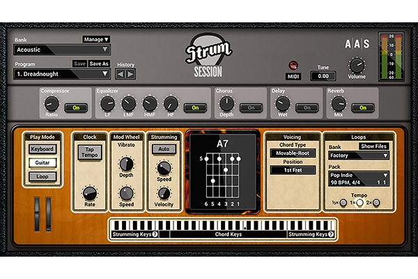Click the Vibrato Depth knob
This screenshot has width=418, height=279.
(x=125, y=164)
